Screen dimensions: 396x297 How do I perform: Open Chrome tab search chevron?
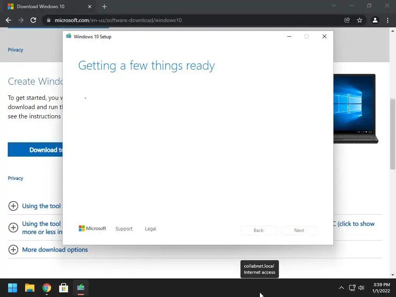point(334,5)
